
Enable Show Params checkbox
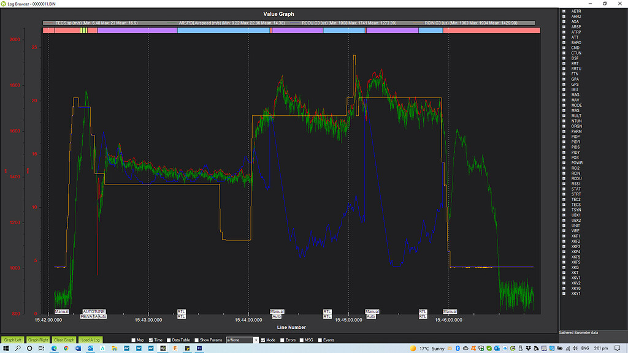[197, 340]
